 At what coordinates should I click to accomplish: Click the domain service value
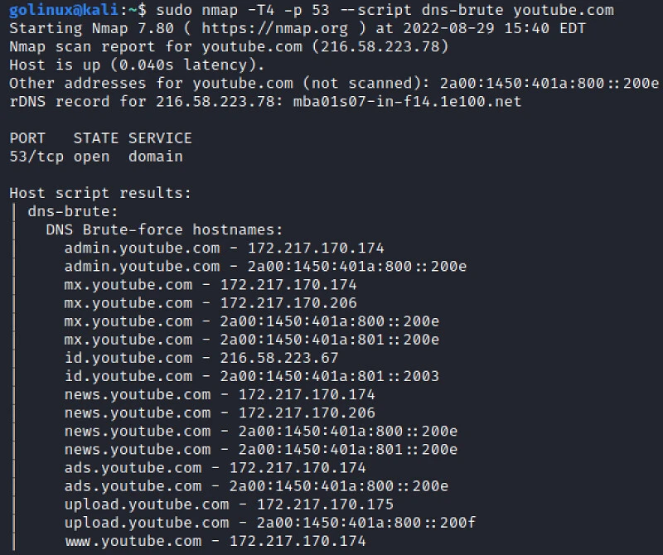click(156, 157)
